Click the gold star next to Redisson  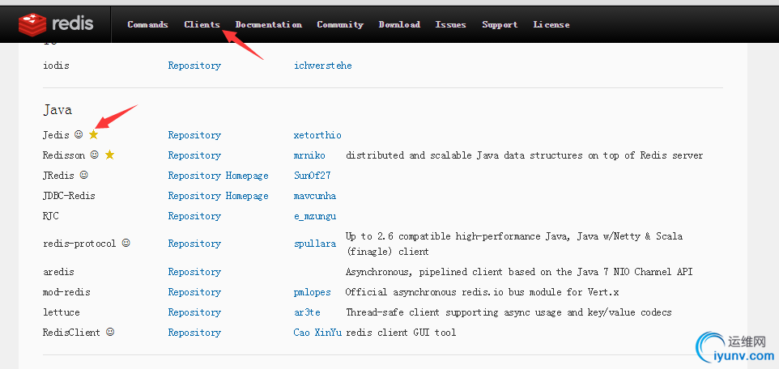(x=110, y=155)
